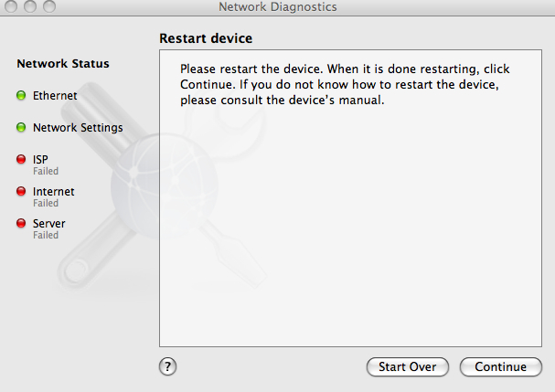Viewport: 555px width, 392px height.
Task: Click the red ISP status indicator
Action: click(x=21, y=159)
